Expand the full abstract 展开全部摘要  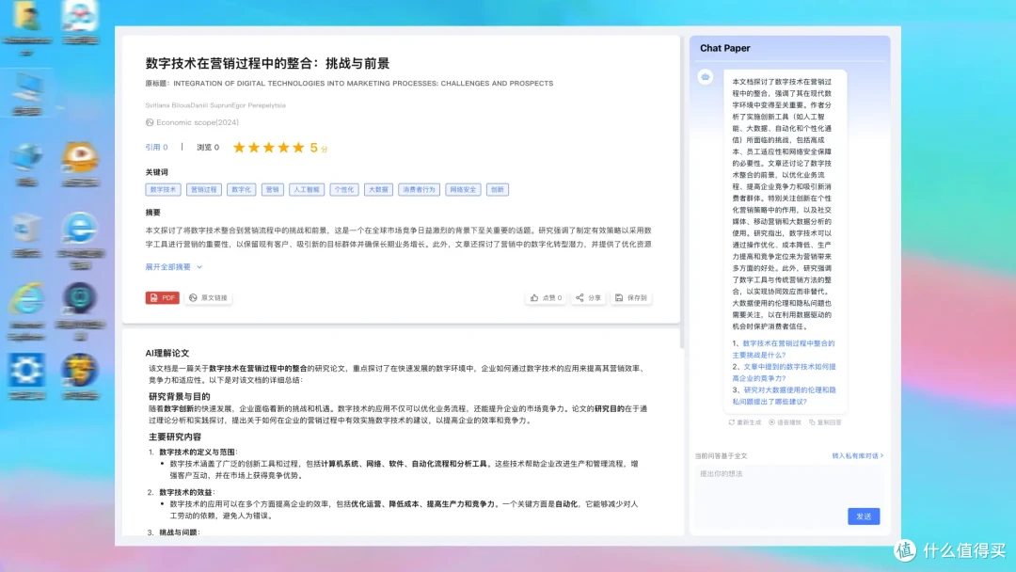[x=174, y=267]
